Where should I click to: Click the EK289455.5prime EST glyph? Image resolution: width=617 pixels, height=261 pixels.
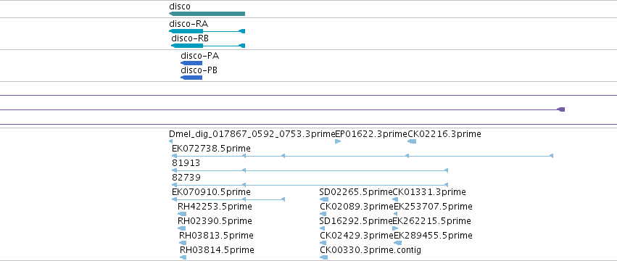(397, 243)
